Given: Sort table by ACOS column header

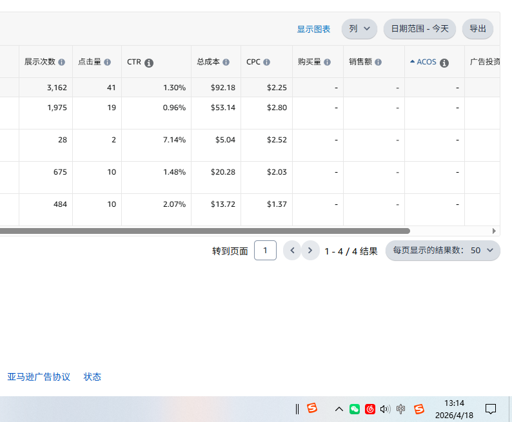Looking at the screenshot, I should coord(426,62).
